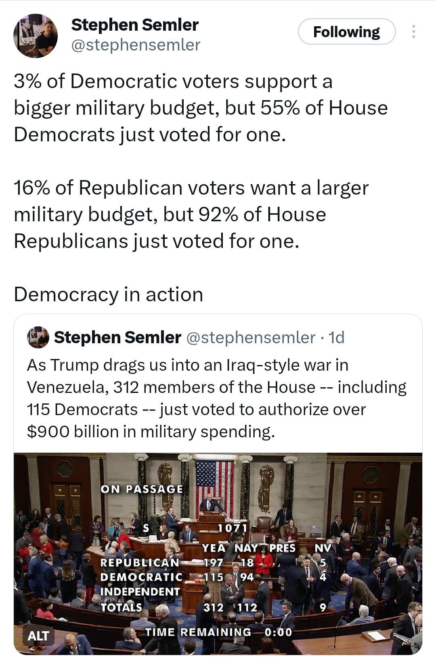Click the "ON PASSAGE" caption in the image
436x657 pixels.
(x=142, y=489)
